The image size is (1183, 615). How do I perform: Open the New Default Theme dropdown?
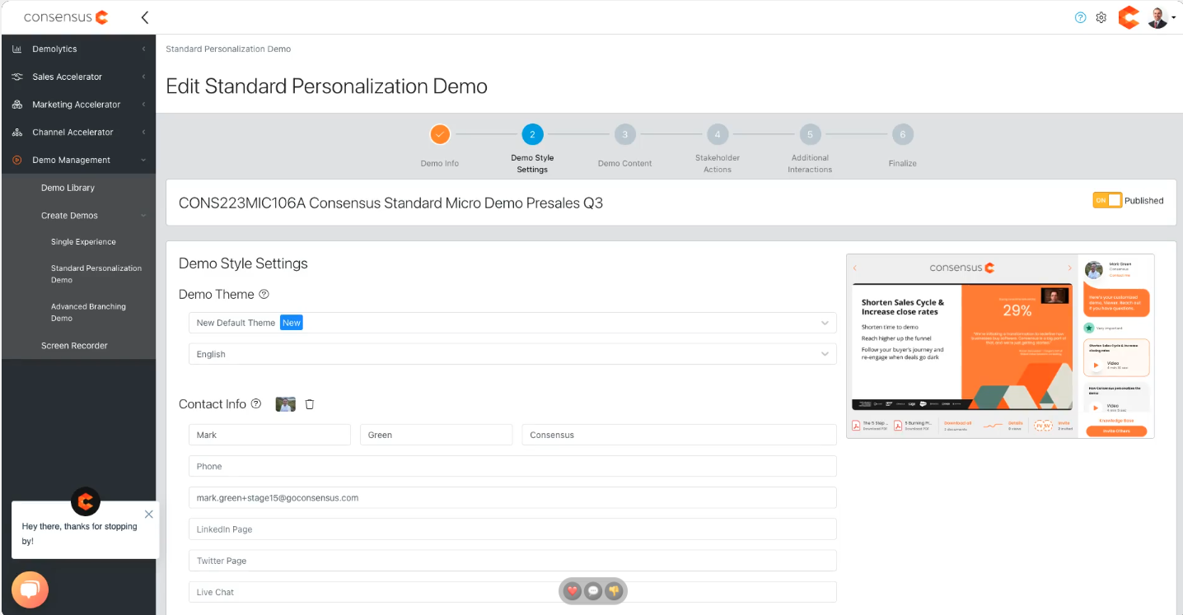tap(512, 323)
